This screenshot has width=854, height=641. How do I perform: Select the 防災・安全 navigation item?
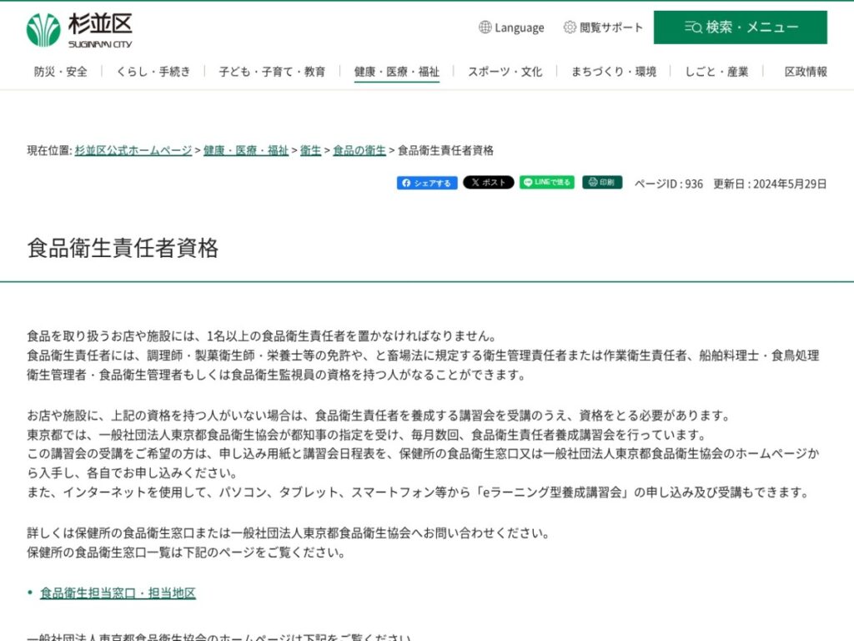(x=60, y=72)
